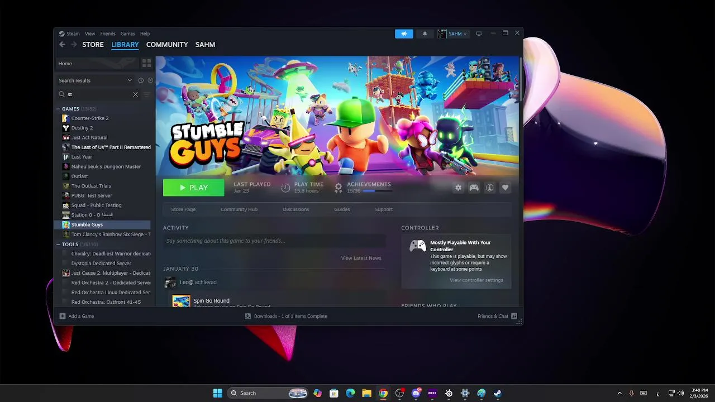The image size is (715, 402).
Task: Go back with the left arrow
Action: click(x=62, y=45)
